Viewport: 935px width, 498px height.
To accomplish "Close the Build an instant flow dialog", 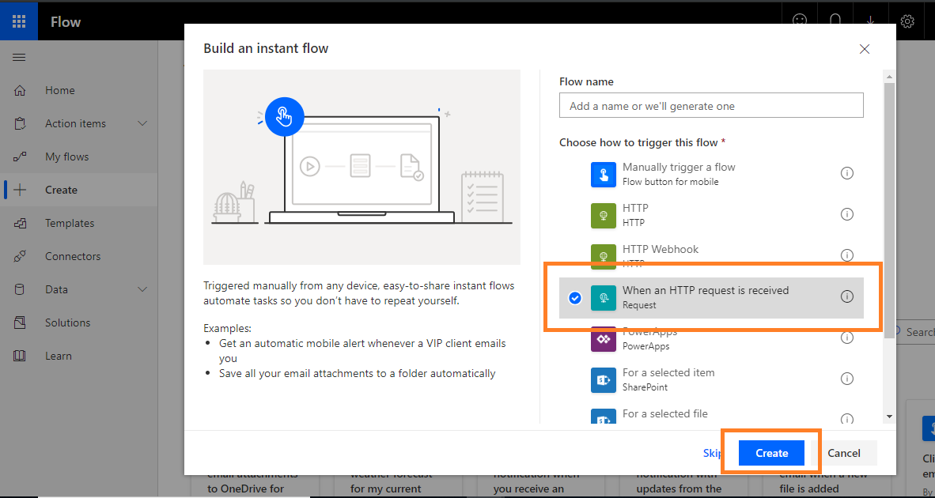I will (865, 49).
